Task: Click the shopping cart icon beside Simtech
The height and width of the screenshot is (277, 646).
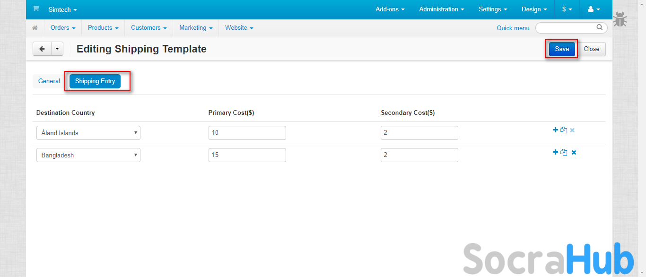Action: point(35,9)
